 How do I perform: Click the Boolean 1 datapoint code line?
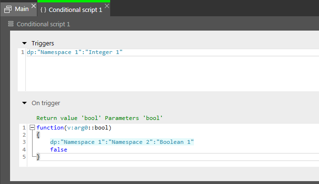122,142
